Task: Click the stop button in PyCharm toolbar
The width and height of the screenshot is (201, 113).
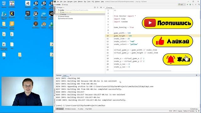Action: click(196, 4)
